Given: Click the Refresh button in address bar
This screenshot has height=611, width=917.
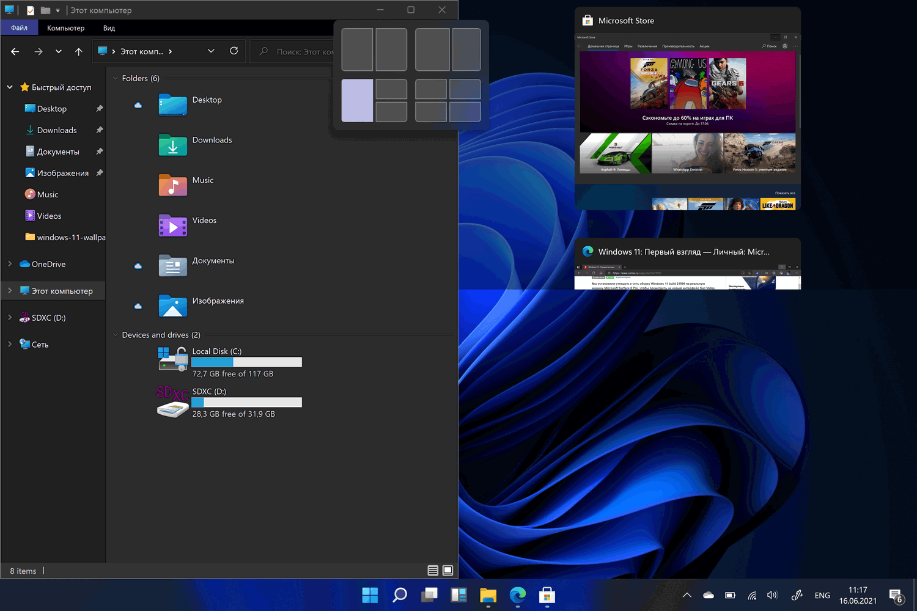Looking at the screenshot, I should tap(234, 51).
